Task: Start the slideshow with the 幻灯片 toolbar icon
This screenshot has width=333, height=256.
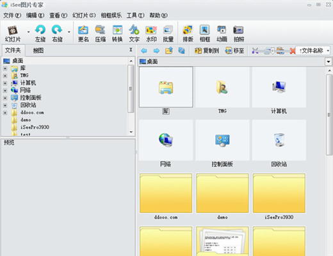Action: coord(13,33)
